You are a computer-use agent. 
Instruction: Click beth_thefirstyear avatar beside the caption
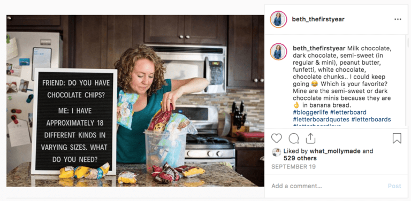click(278, 51)
